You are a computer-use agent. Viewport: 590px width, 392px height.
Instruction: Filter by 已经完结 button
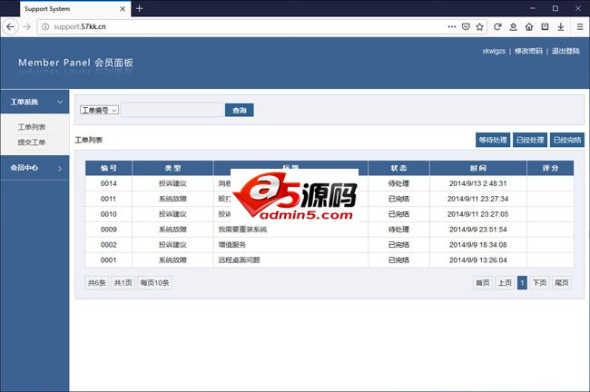[567, 140]
